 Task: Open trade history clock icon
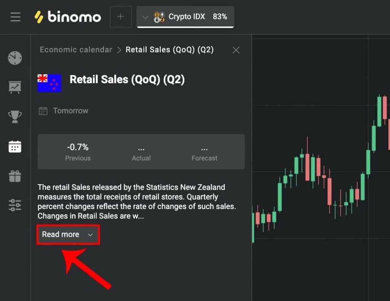(15, 58)
